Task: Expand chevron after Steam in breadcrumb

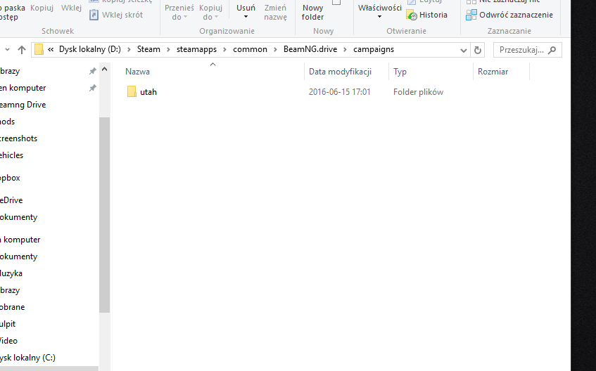Action: point(168,49)
